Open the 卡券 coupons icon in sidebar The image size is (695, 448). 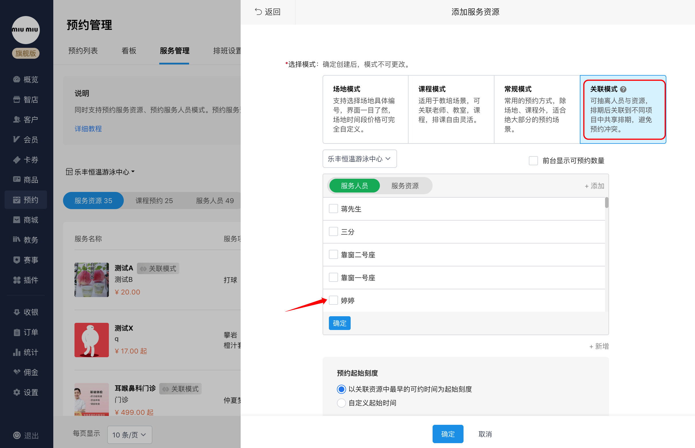tap(17, 160)
